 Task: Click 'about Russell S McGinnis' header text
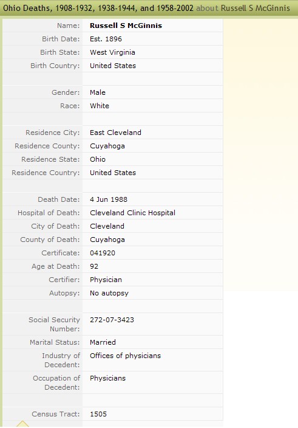(x=243, y=8)
